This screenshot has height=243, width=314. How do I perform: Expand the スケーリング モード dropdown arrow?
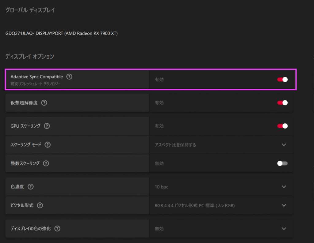[284, 144]
